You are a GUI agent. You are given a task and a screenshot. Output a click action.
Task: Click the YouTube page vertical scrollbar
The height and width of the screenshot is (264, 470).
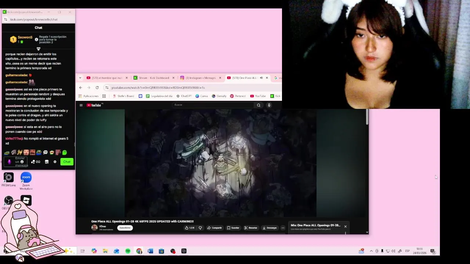tap(367, 117)
